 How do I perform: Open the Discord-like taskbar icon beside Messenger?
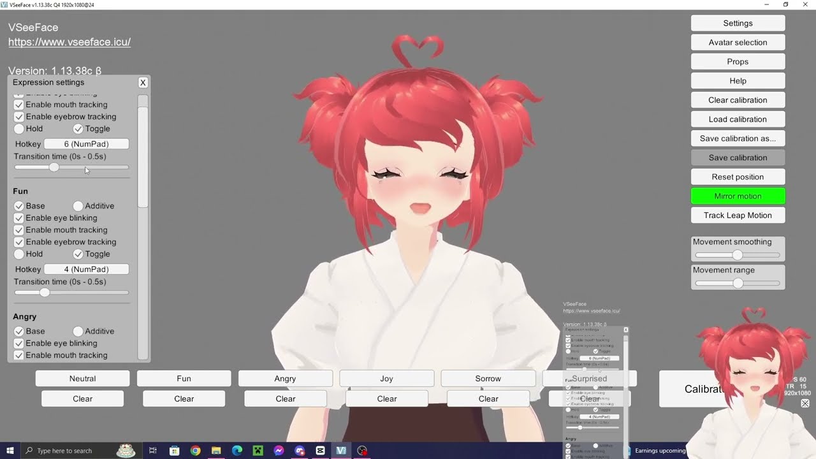point(300,451)
